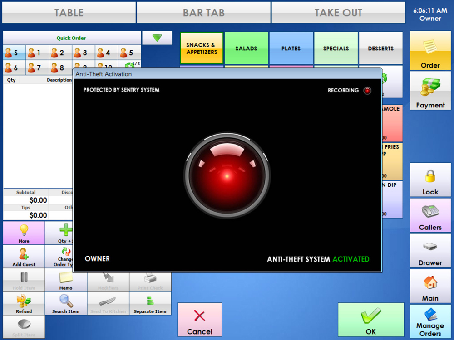Open the Snacks & Appetizers category
454x340 pixels.
pos(202,48)
